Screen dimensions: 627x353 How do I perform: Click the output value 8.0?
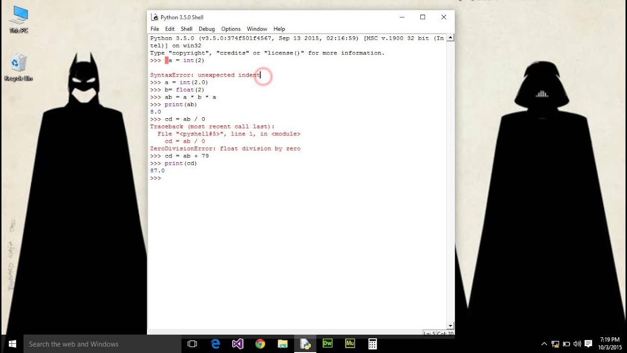tap(155, 112)
